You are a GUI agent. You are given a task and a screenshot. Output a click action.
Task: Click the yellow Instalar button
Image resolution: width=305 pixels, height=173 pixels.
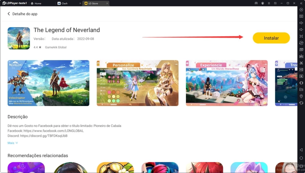pos(271,38)
